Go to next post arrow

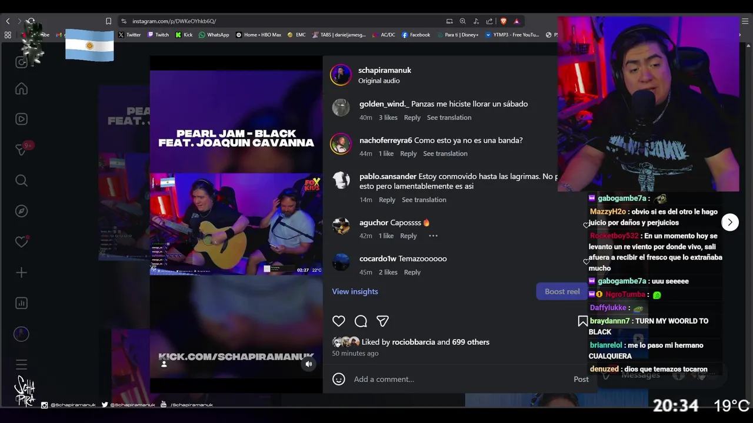point(730,222)
